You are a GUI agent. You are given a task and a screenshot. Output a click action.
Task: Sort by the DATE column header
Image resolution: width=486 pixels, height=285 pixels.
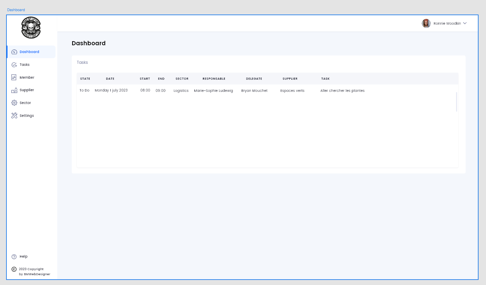(110, 79)
